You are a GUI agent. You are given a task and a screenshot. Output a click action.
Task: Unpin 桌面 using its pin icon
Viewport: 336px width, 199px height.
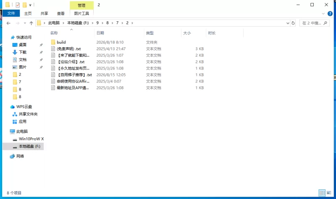point(41,45)
